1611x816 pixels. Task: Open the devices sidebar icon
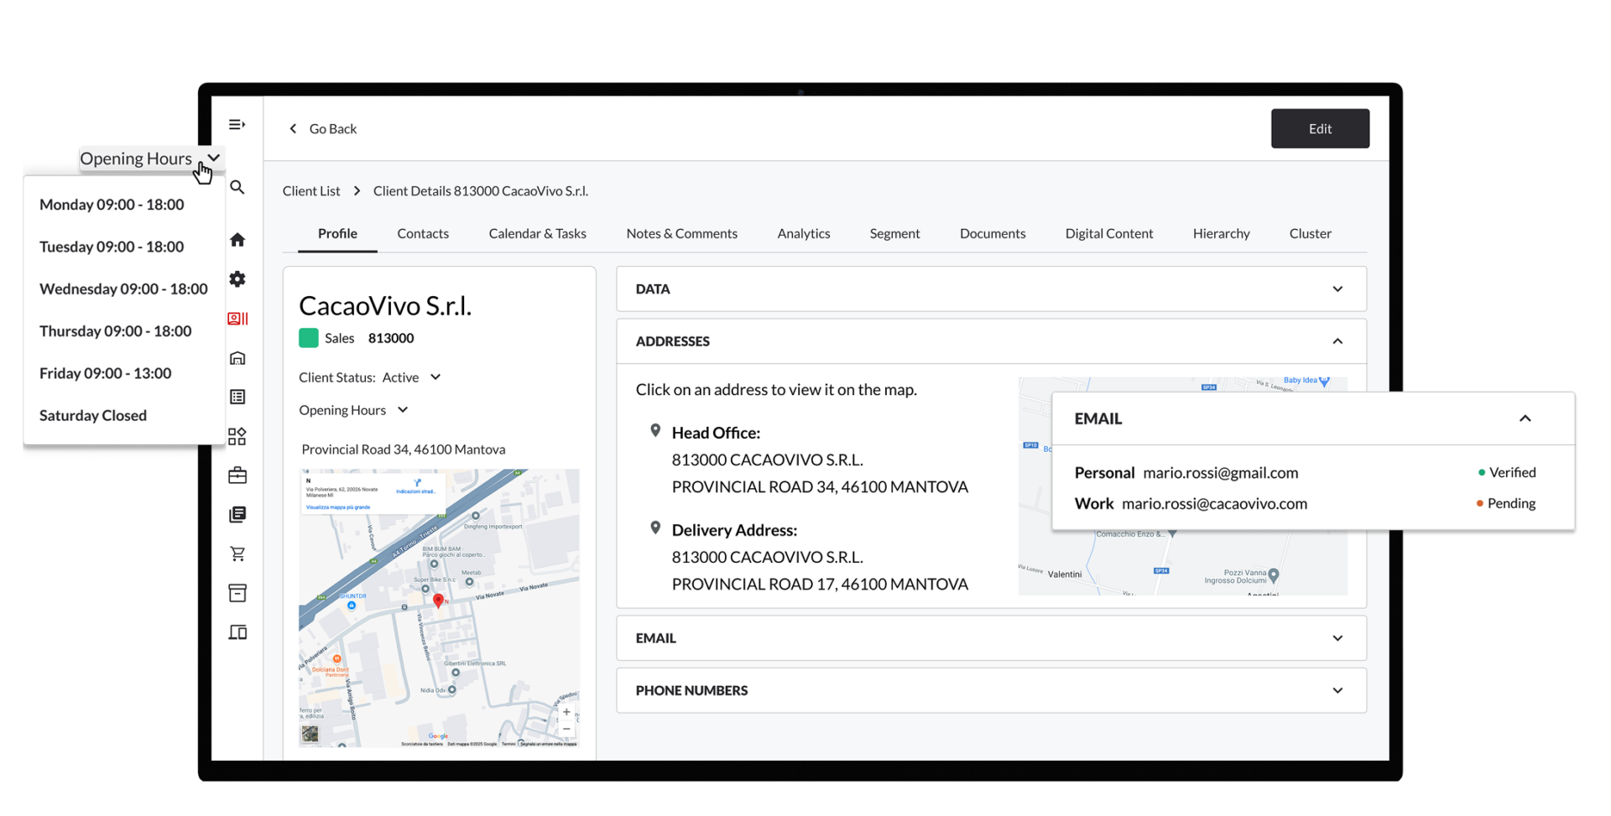click(x=237, y=632)
